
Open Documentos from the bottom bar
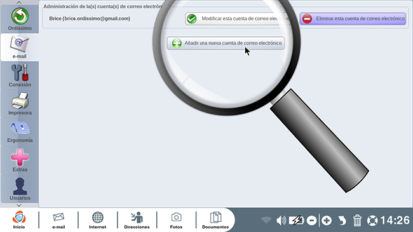215,220
